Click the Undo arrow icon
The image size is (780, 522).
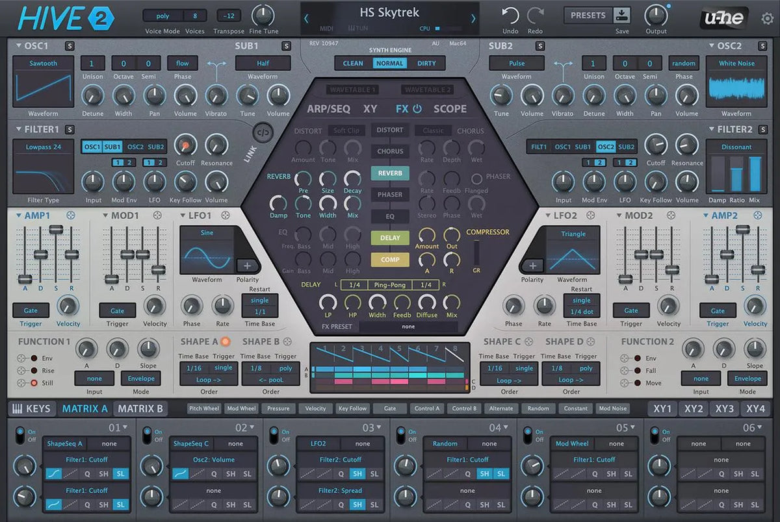point(510,16)
